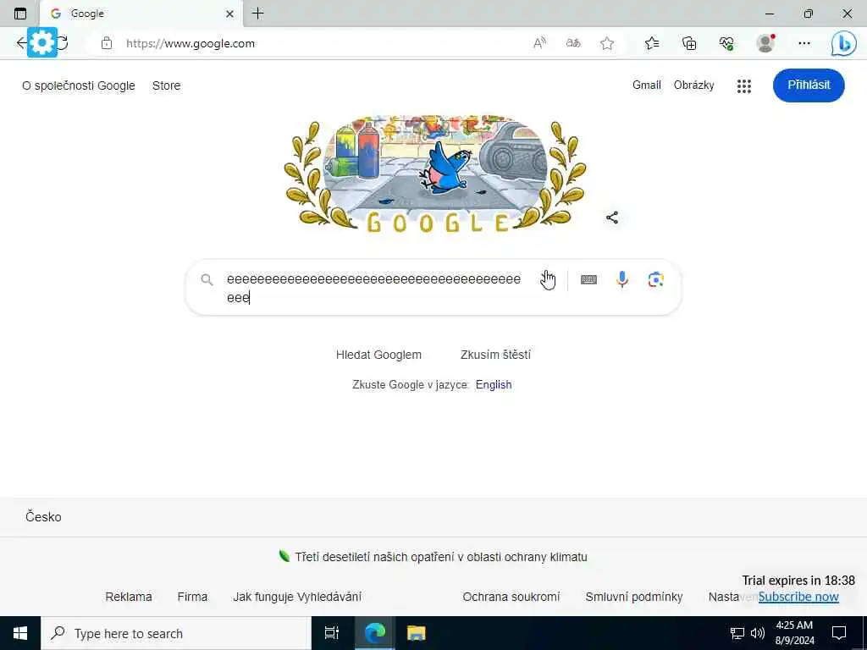Viewport: 867px width, 650px height.
Task: Open Ochrana soukromí link
Action: (511, 597)
